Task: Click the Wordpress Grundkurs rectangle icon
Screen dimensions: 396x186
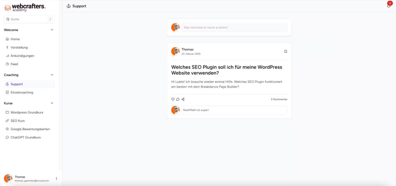Action: [x=7, y=112]
